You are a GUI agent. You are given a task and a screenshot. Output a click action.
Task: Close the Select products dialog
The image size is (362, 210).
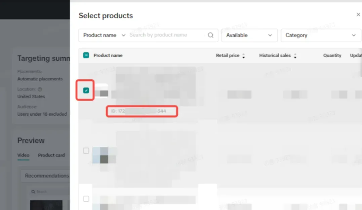coord(358,15)
